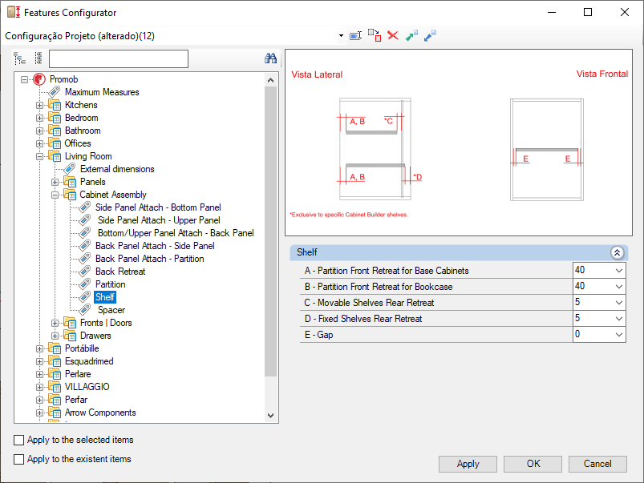The image size is (644, 483).
Task: Select the Spacer tree item
Action: (111, 310)
